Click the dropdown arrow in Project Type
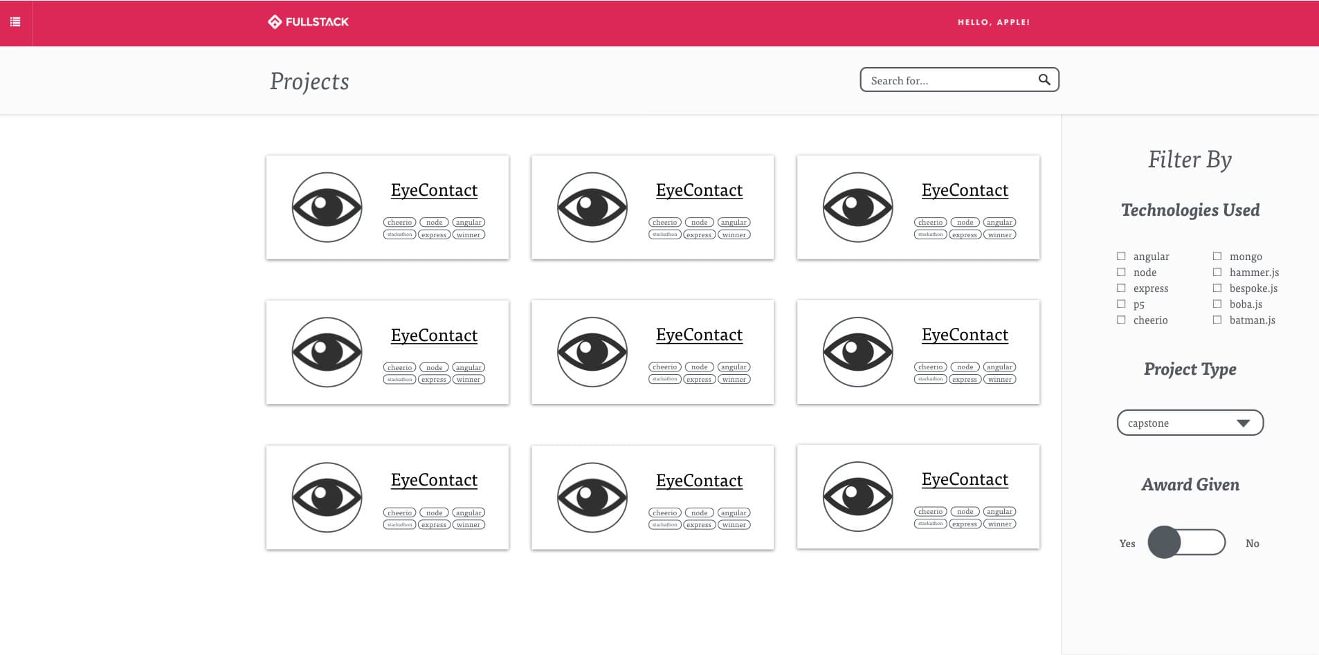This screenshot has width=1319, height=655. coord(1243,423)
